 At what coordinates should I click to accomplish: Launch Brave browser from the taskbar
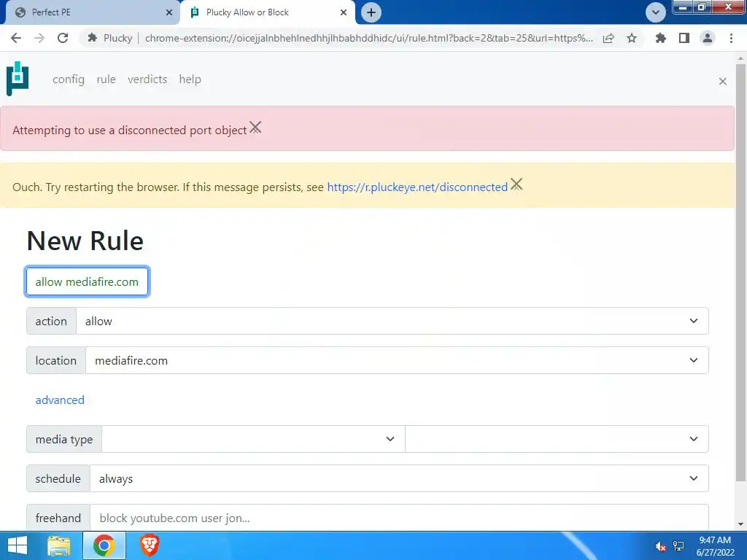click(149, 545)
